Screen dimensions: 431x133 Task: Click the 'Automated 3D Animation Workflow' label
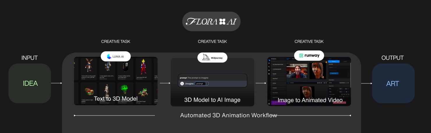point(229,115)
